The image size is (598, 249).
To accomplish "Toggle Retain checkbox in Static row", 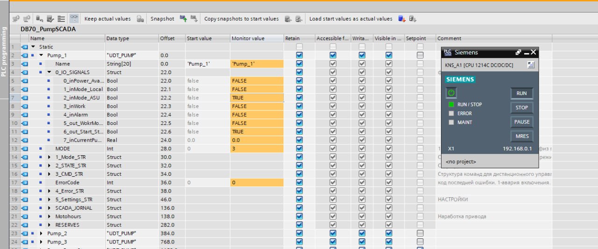I will click(299, 47).
